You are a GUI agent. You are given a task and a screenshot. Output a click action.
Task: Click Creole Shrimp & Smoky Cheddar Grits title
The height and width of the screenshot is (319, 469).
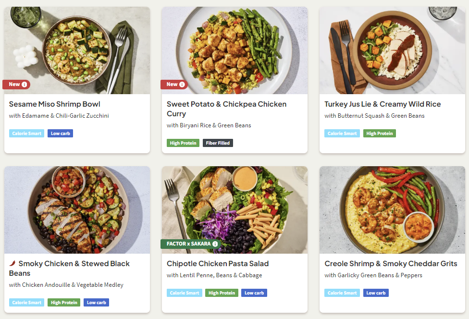391,264
